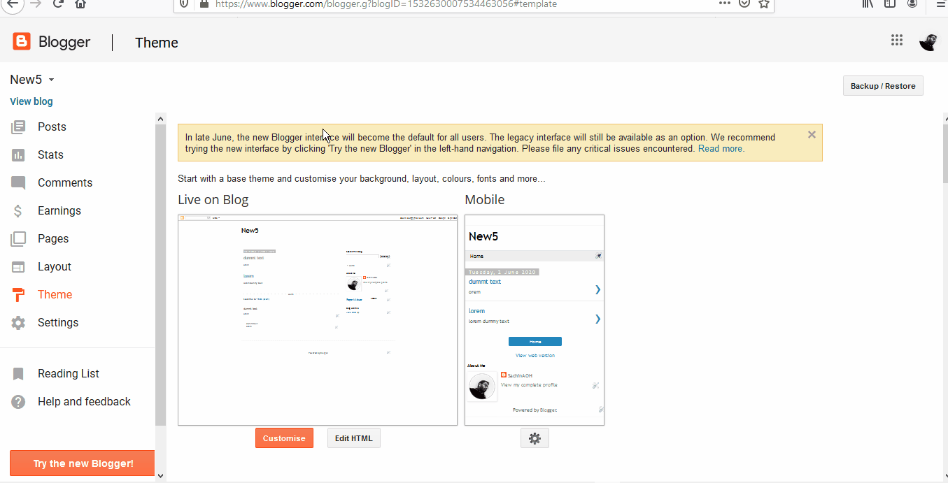948x483 pixels.
Task: Open the Stats section
Action: (x=50, y=155)
